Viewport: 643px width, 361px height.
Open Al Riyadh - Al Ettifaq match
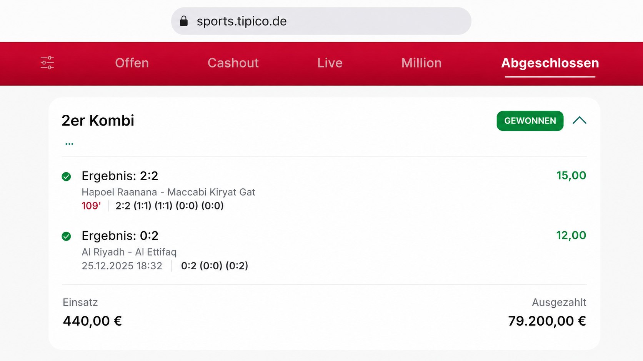129,252
